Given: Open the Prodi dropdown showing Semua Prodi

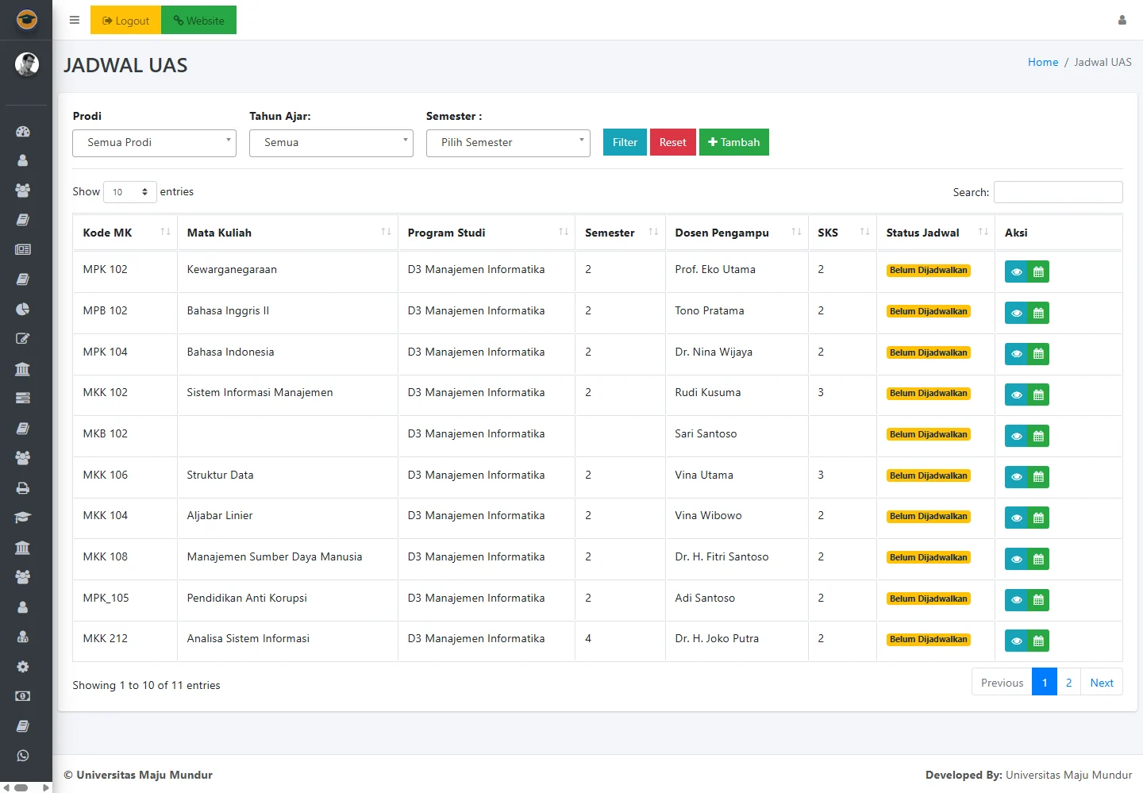Looking at the screenshot, I should click(x=154, y=143).
